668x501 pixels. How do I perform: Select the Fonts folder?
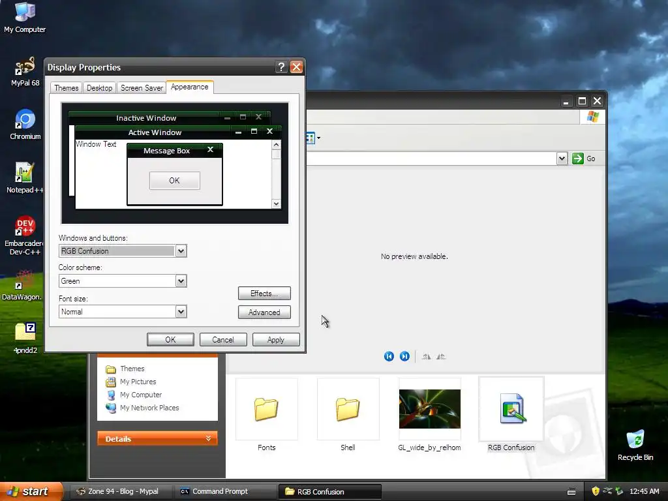click(267, 416)
